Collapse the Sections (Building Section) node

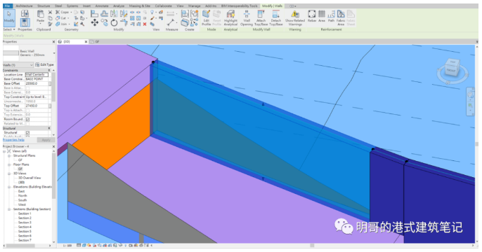coord(9,209)
